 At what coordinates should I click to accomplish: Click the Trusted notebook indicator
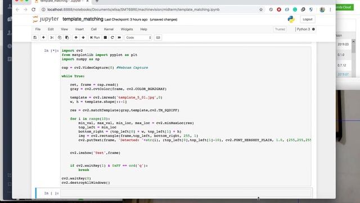coord(280,29)
